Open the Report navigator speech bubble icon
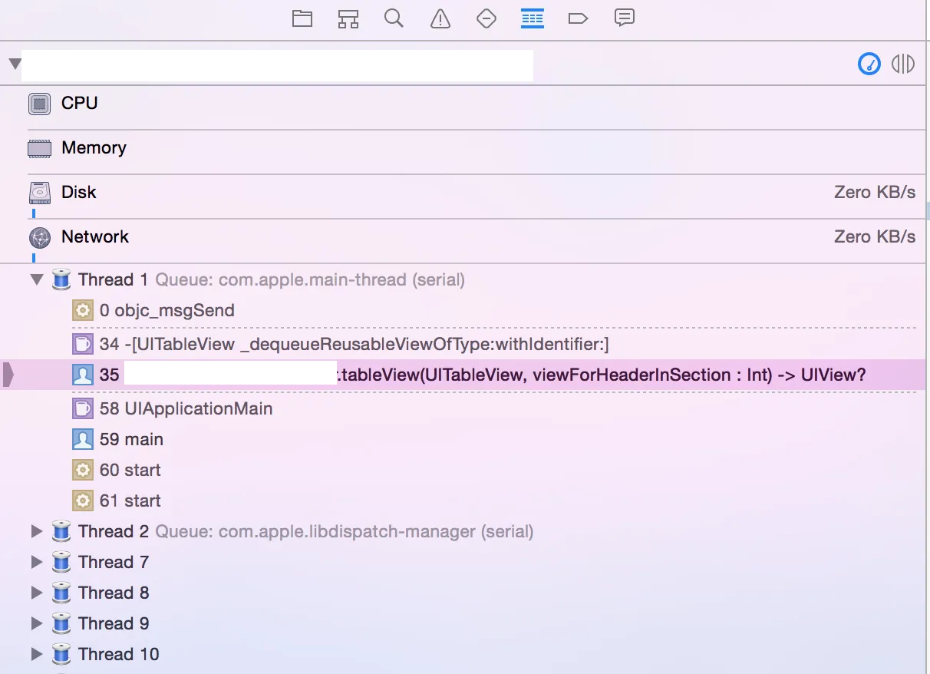930x674 pixels. 625,18
